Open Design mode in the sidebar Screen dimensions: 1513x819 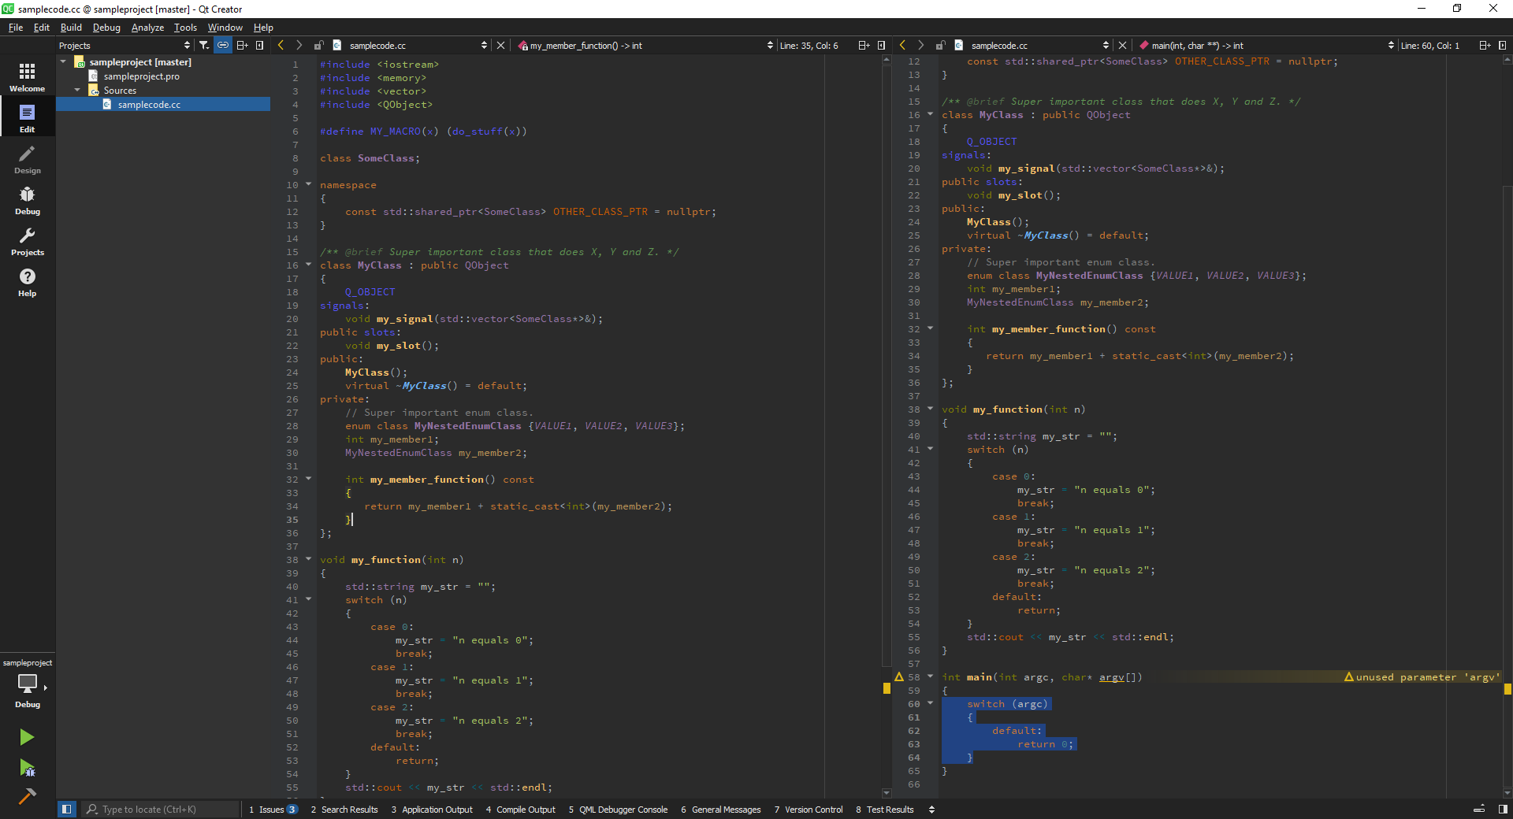28,159
